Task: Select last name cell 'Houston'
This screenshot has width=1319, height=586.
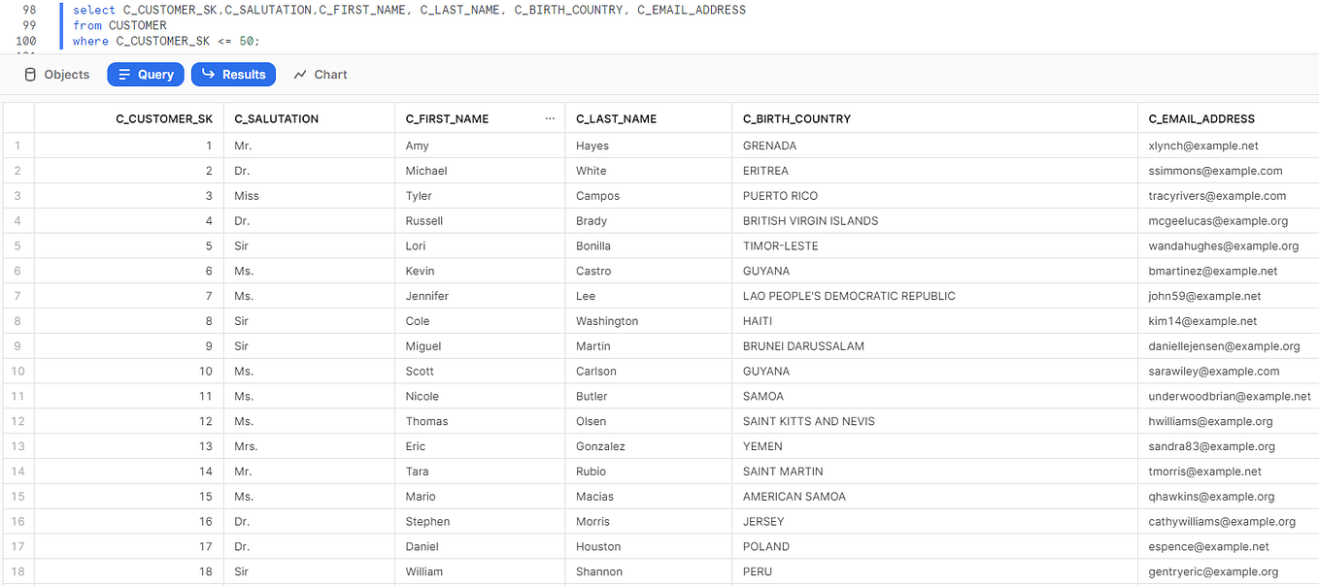Action: click(x=598, y=547)
